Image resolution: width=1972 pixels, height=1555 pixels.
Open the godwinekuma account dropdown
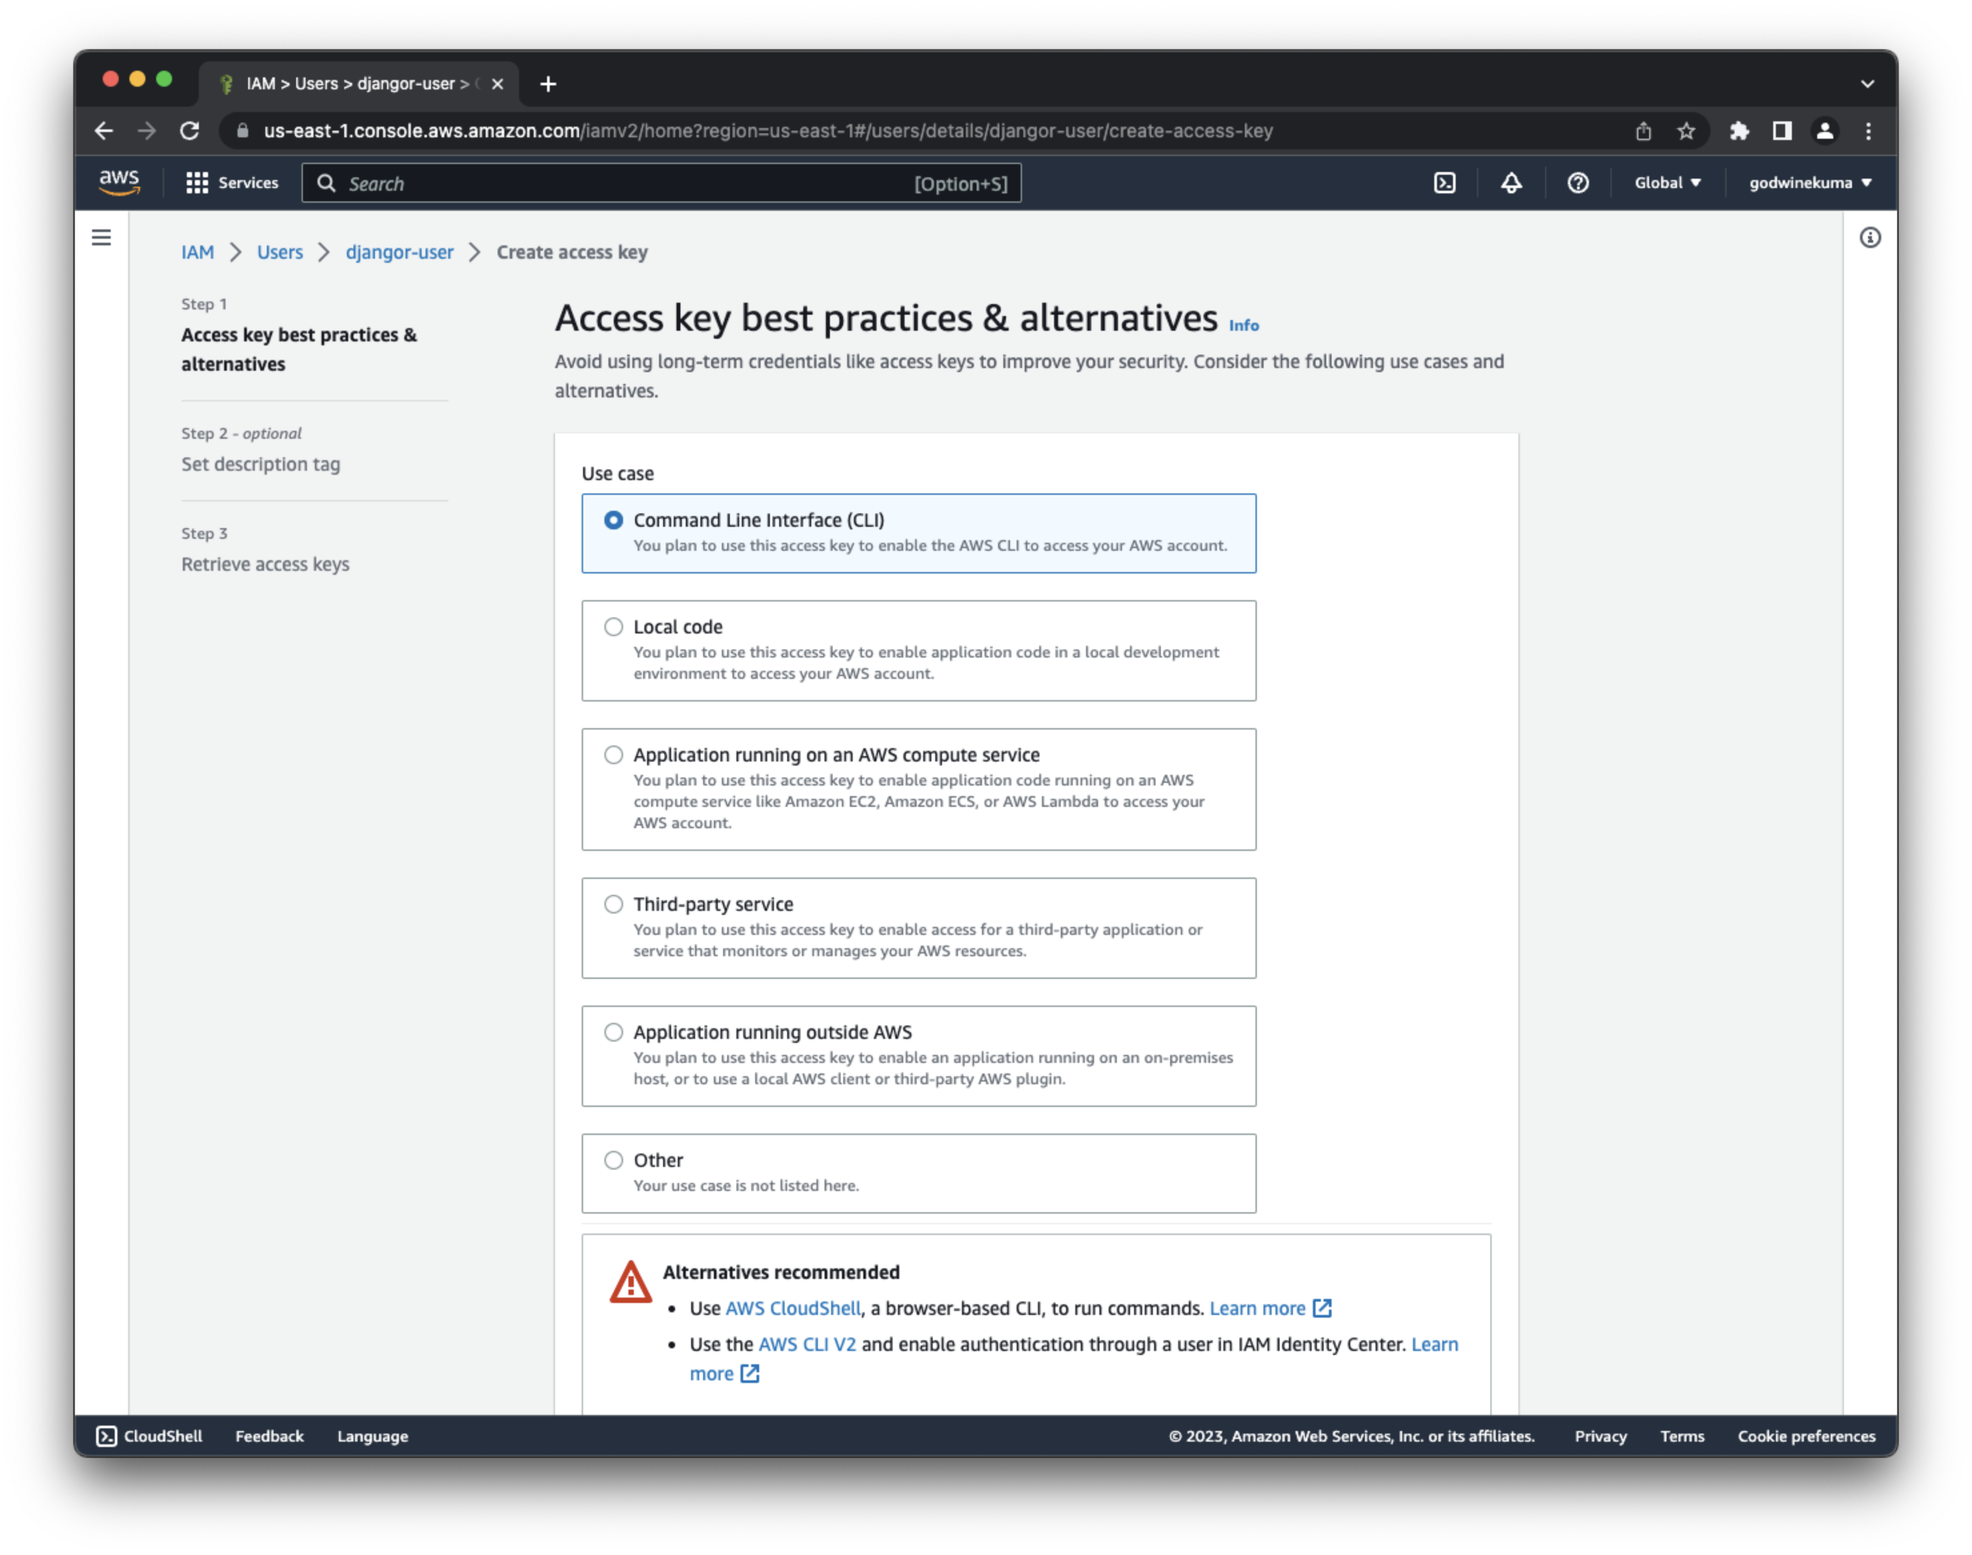click(1809, 183)
